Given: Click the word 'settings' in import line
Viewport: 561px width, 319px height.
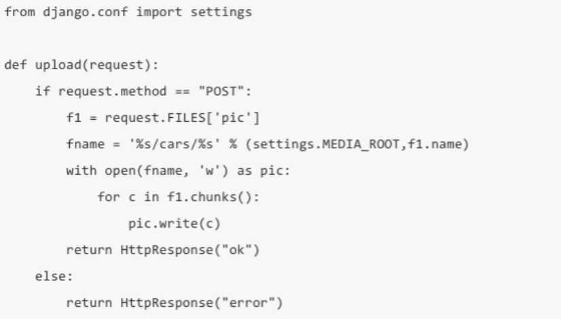Looking at the screenshot, I should [x=221, y=12].
